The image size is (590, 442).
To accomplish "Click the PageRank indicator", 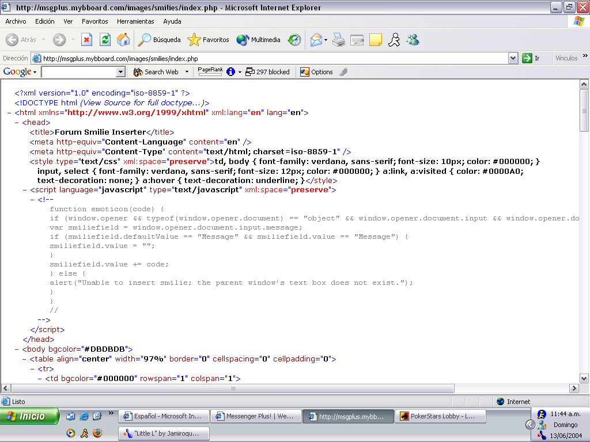I will [210, 71].
